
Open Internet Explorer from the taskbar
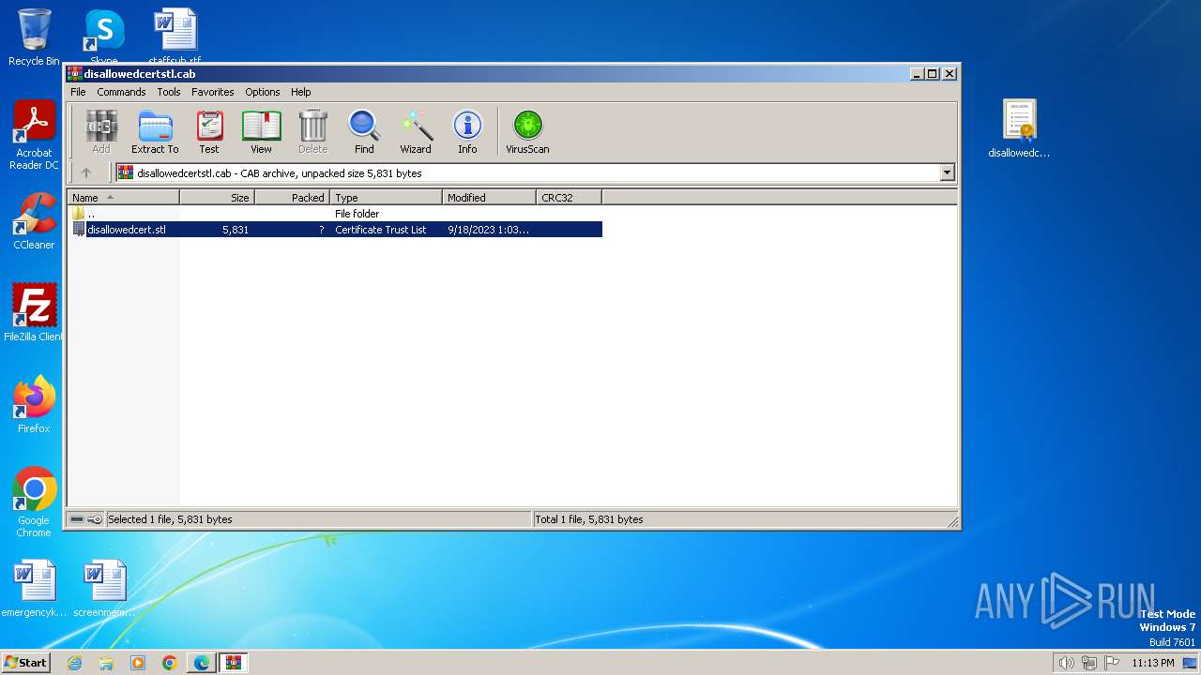coord(74,663)
